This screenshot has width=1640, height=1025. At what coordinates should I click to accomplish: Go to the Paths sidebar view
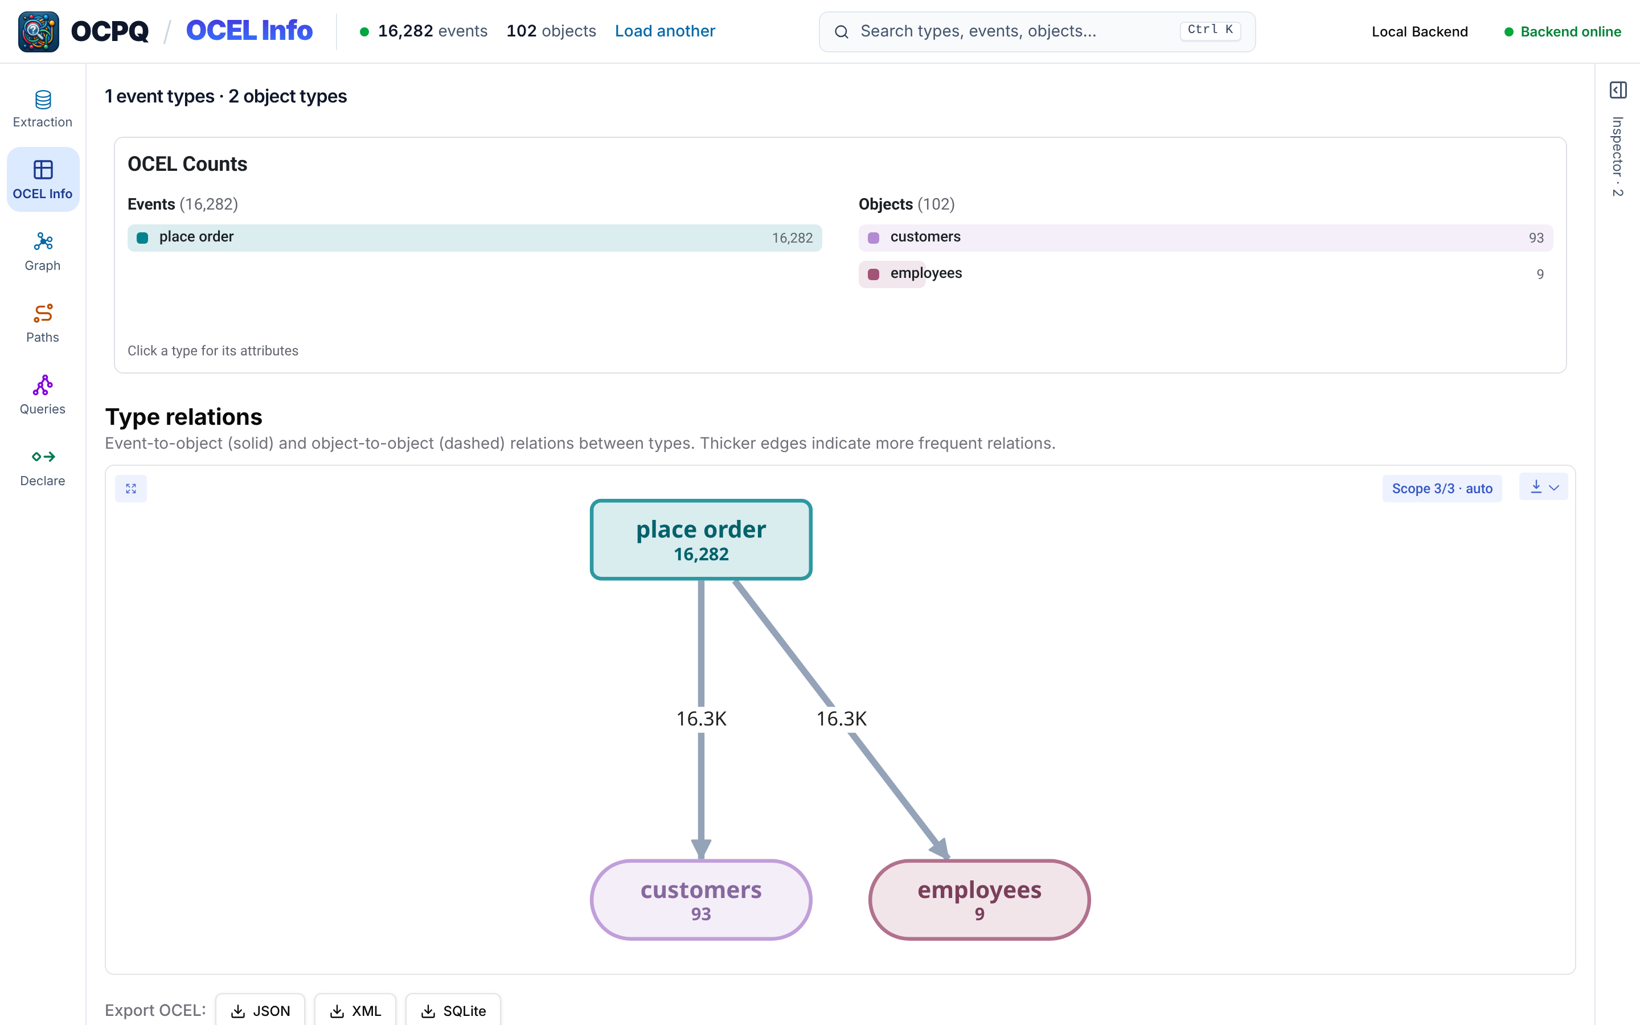point(43,323)
